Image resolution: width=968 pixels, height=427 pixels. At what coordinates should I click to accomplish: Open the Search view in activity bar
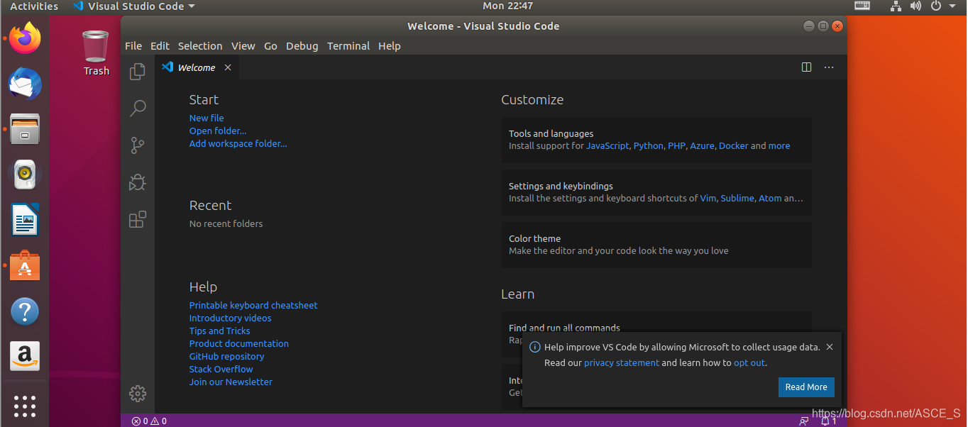click(x=138, y=109)
